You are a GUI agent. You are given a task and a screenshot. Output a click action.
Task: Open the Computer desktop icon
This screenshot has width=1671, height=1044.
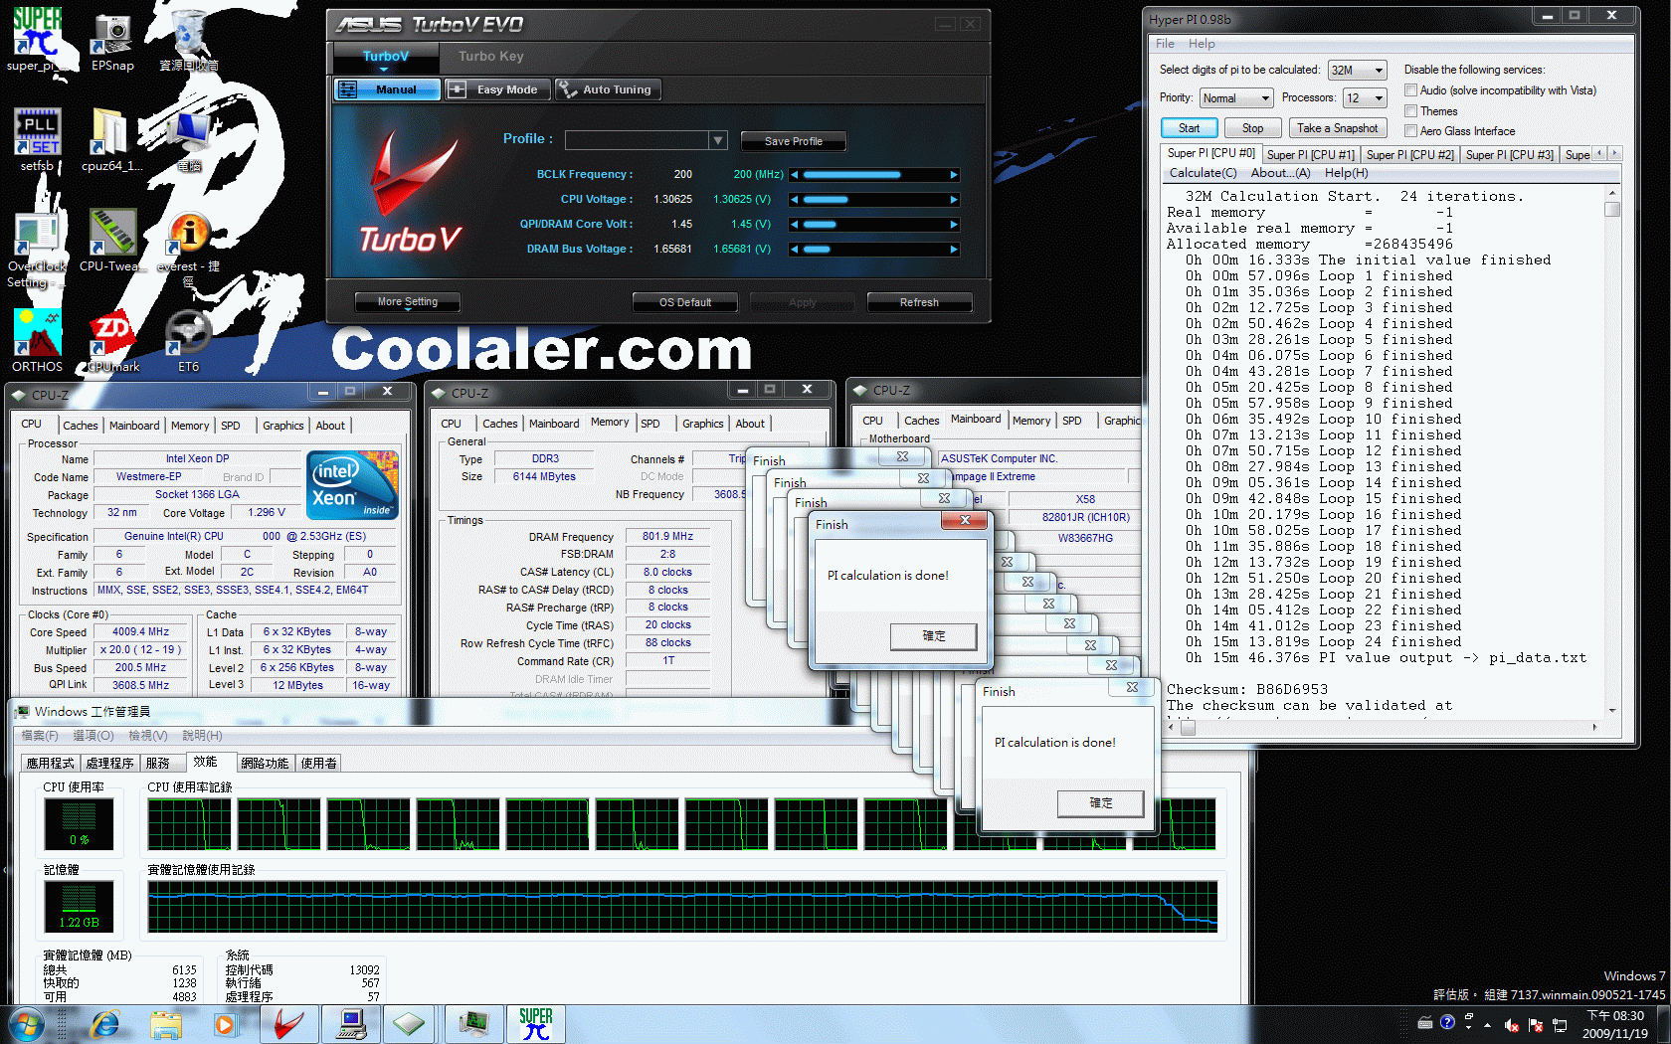[x=188, y=139]
